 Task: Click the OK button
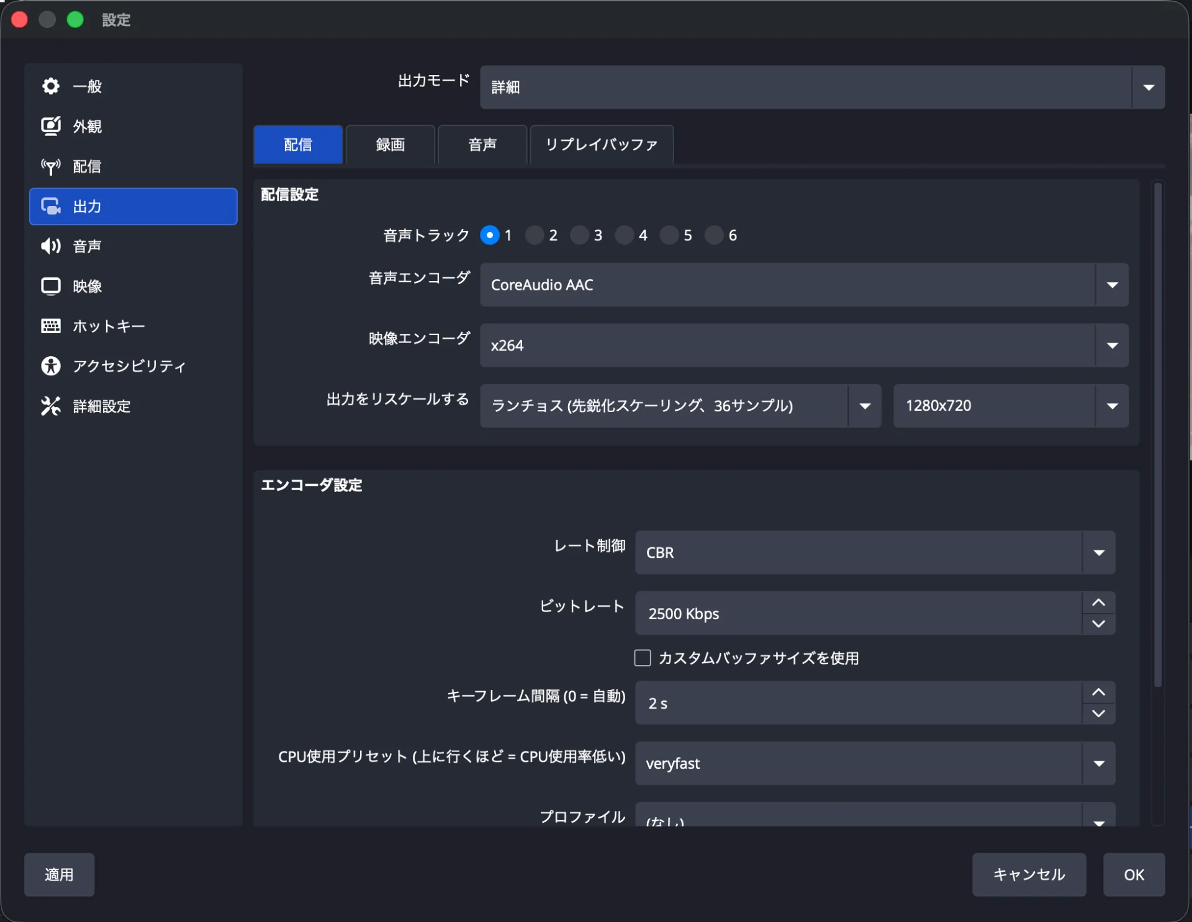pos(1134,874)
